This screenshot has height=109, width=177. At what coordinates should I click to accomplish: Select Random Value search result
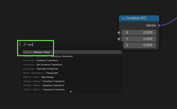(72, 52)
